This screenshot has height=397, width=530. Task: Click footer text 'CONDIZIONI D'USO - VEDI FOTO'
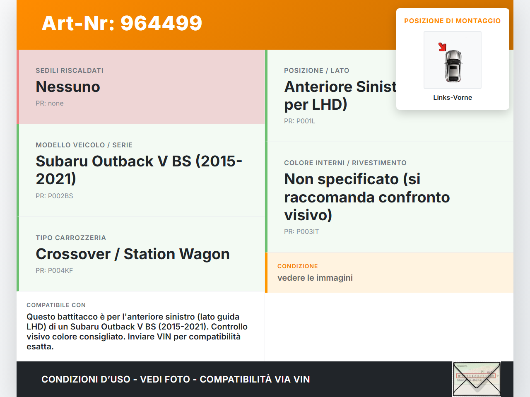116,379
